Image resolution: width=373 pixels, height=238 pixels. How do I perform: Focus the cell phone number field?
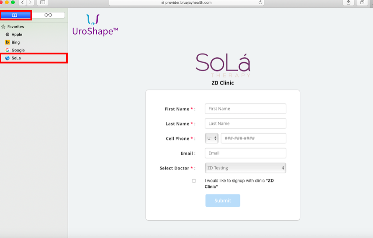click(254, 138)
